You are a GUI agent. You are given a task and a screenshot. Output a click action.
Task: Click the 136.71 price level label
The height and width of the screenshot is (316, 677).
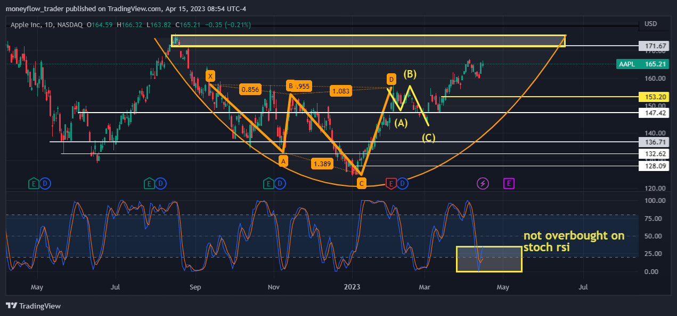(655, 142)
